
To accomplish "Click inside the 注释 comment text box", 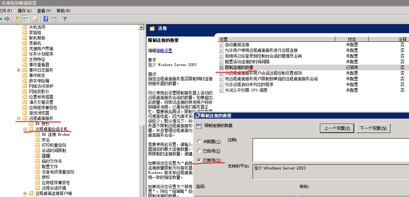I will 331,149.
